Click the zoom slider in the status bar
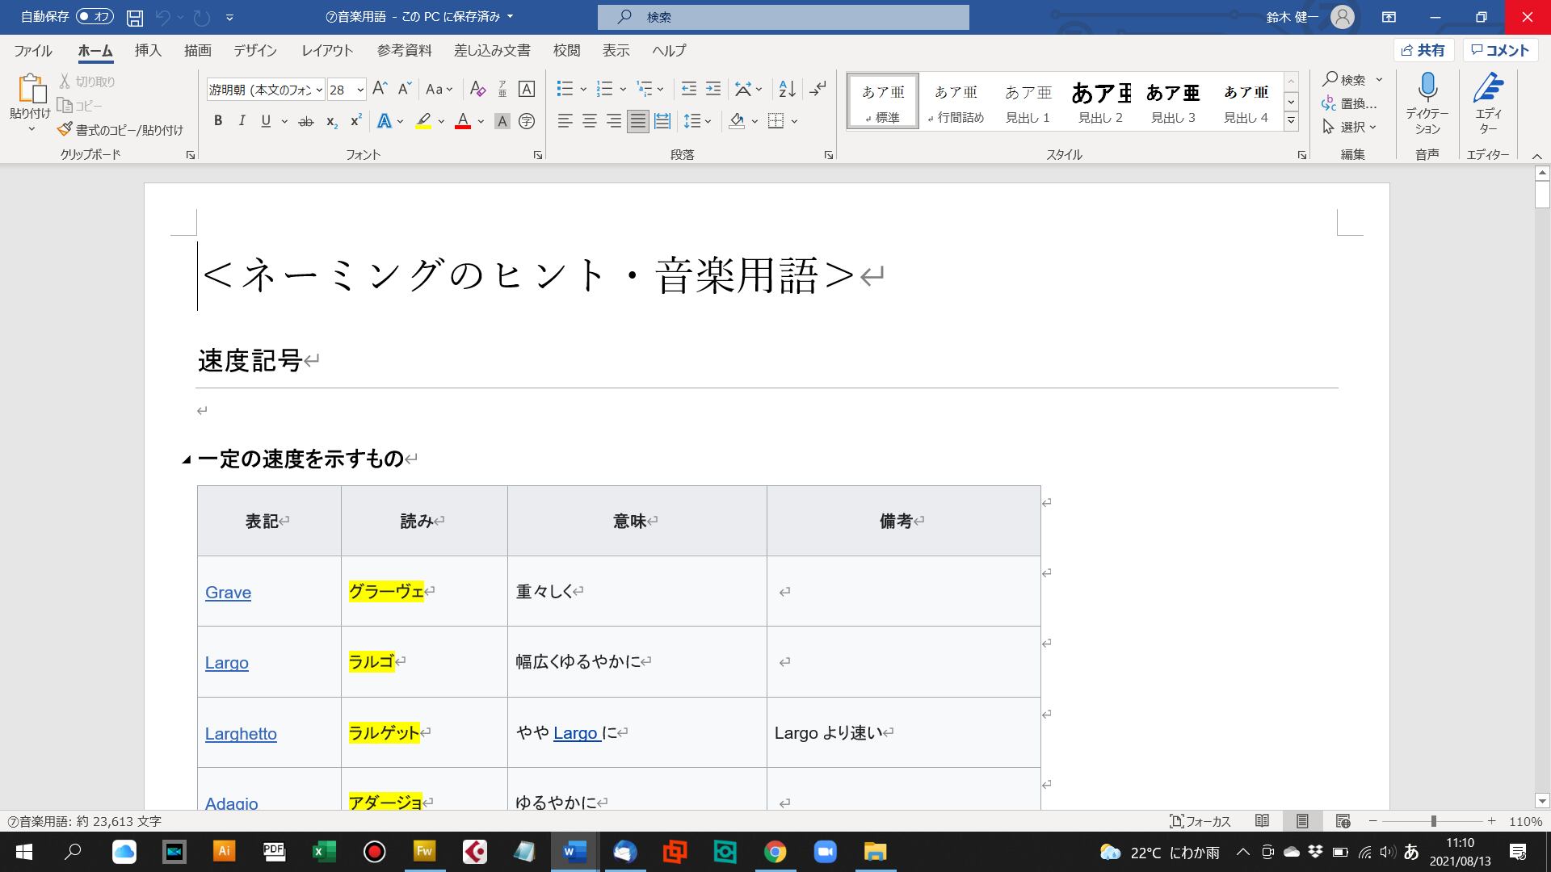Viewport: 1551px width, 872px height. (x=1433, y=821)
